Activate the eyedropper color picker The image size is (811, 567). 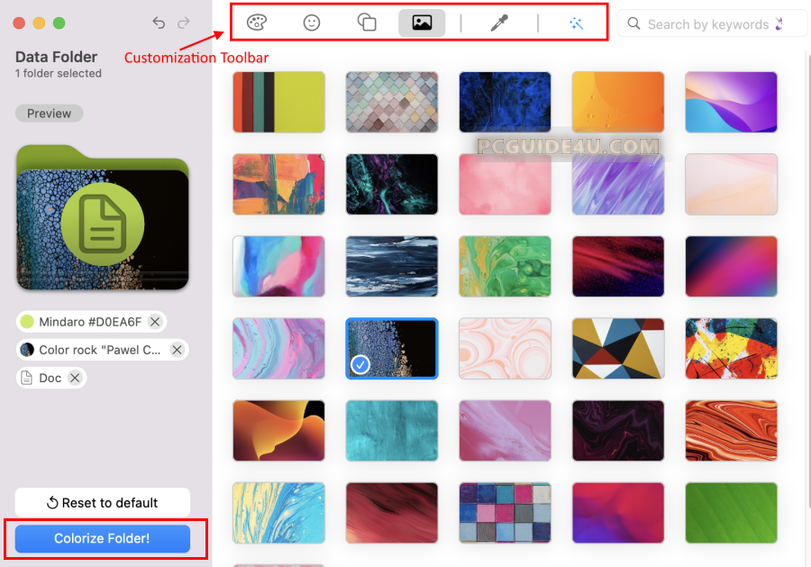click(499, 23)
